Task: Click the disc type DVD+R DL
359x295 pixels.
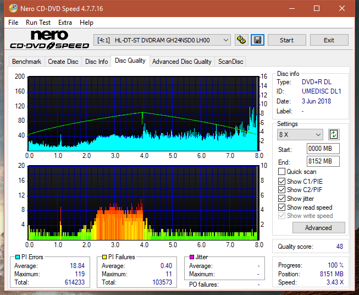Action: click(x=317, y=82)
